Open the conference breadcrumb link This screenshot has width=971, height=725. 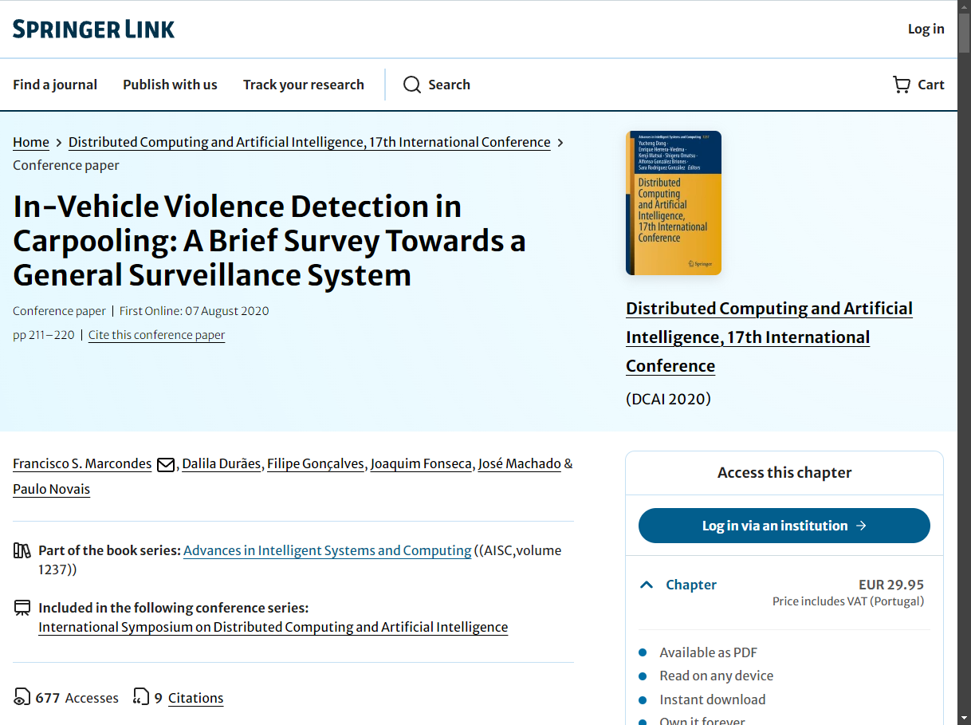click(309, 142)
